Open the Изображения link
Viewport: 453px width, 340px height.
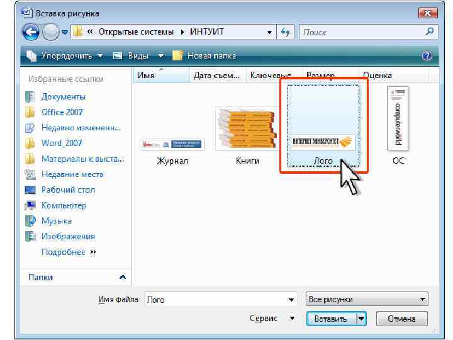68,237
